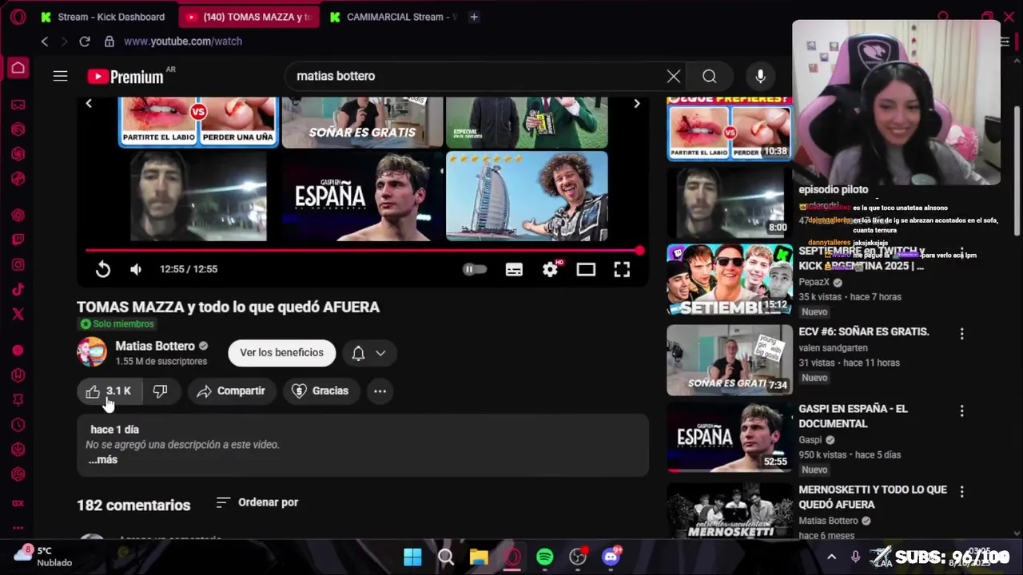Viewport: 1023px width, 575px height.
Task: Click Ver los beneficios button
Action: click(x=281, y=353)
